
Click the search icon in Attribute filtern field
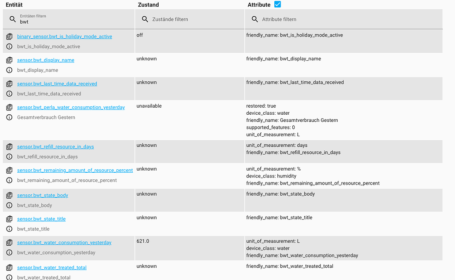click(x=255, y=19)
